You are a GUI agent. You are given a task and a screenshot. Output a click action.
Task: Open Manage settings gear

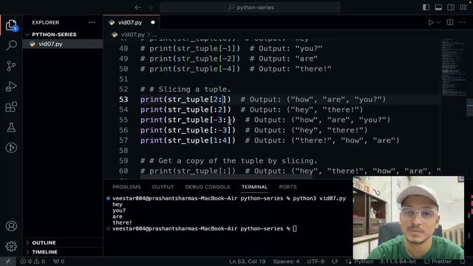[x=11, y=246]
